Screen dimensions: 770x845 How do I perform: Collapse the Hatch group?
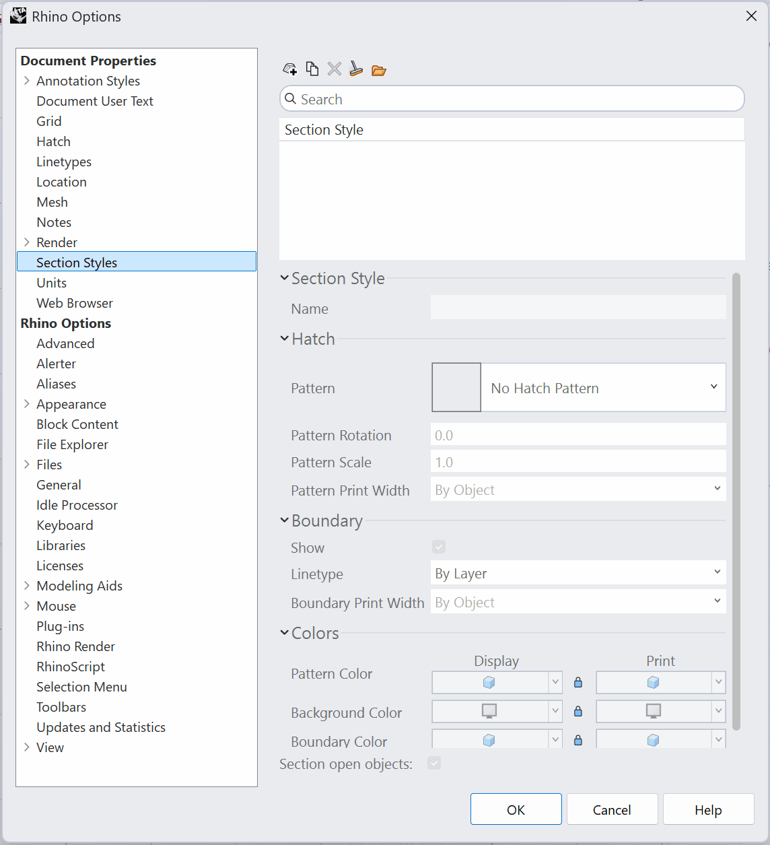click(x=285, y=338)
